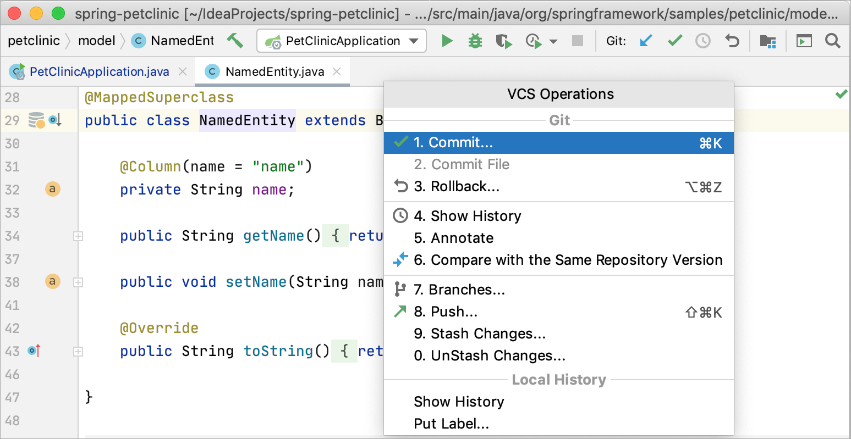
Task: Click the grey Stop square button
Action: point(578,41)
